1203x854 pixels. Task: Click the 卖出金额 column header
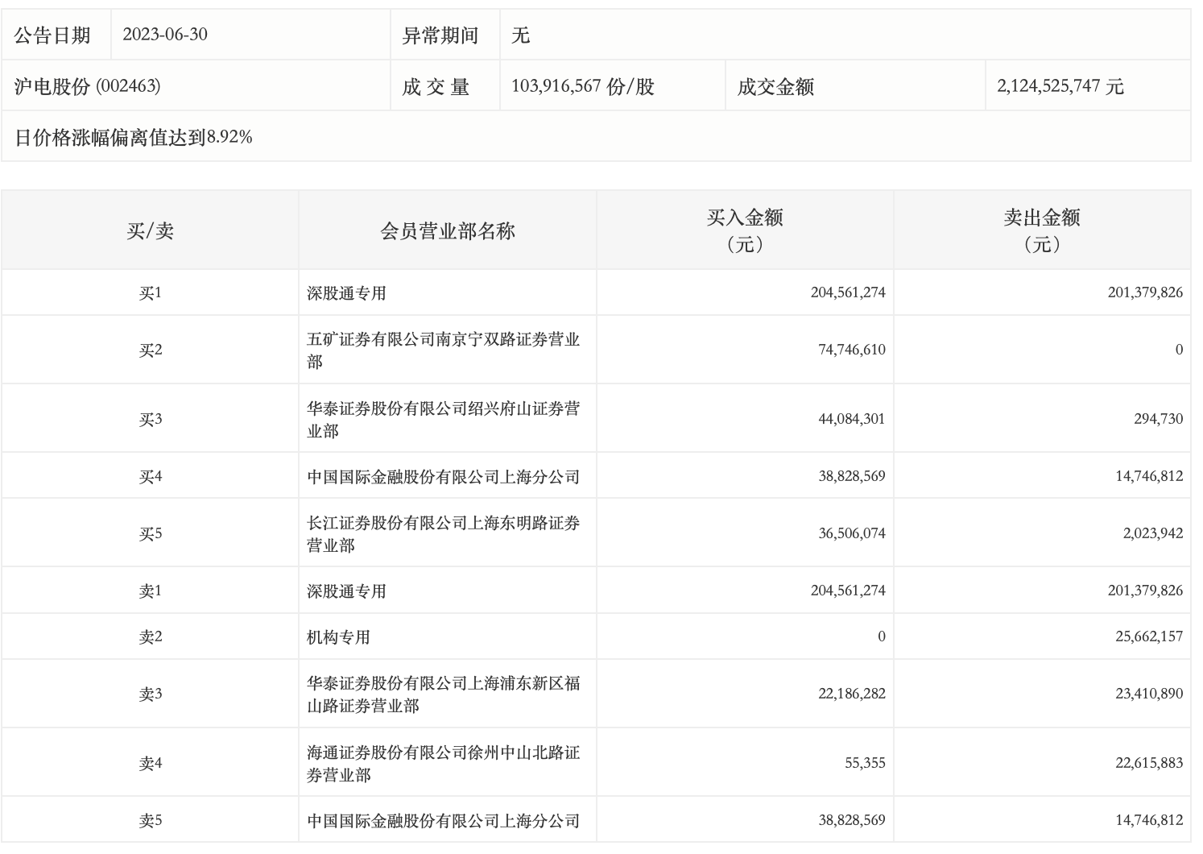pos(1042,230)
